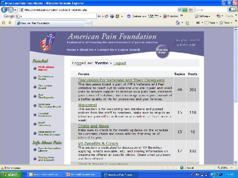Click the American Pain Foundation logo image
This screenshot has height=178, width=238.
pyautogui.click(x=48, y=42)
